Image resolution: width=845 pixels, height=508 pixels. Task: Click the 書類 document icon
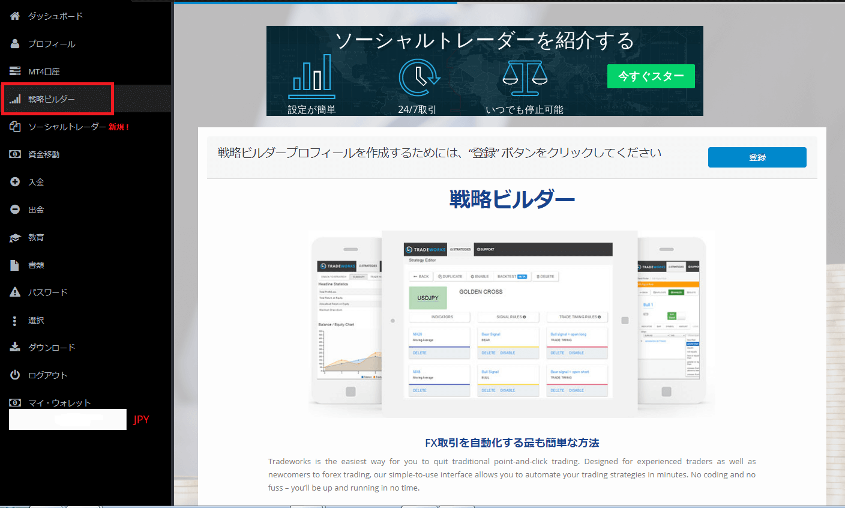(15, 265)
